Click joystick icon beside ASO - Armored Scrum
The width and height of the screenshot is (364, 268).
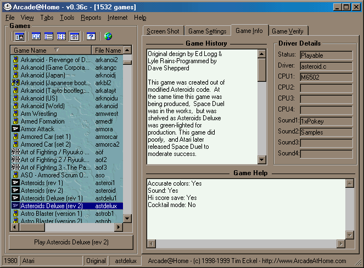(15, 175)
